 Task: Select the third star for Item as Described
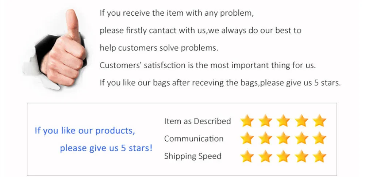tap(283, 121)
